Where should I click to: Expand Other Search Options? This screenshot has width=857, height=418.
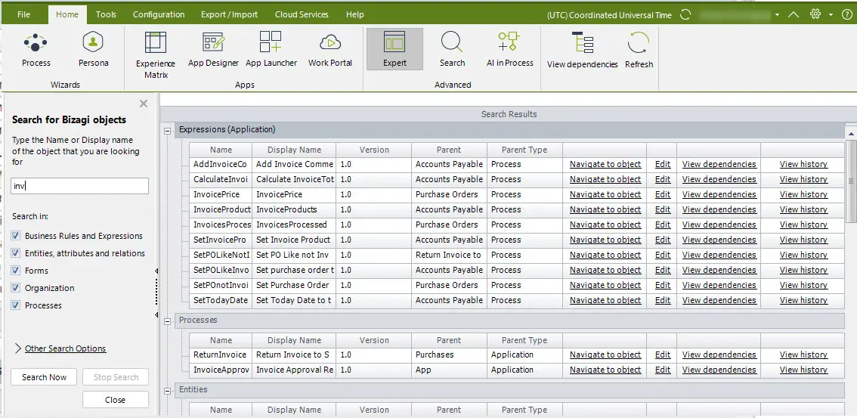pos(65,348)
